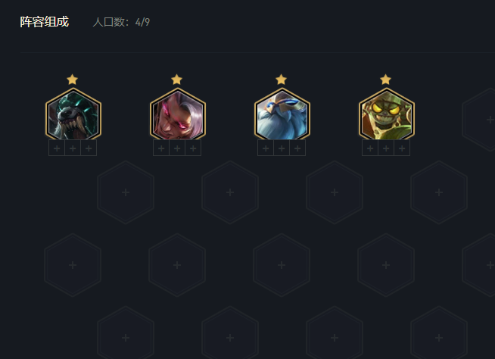The image size is (495, 359).
Task: Click the star above the blue-bearded champion
Action: pos(281,80)
